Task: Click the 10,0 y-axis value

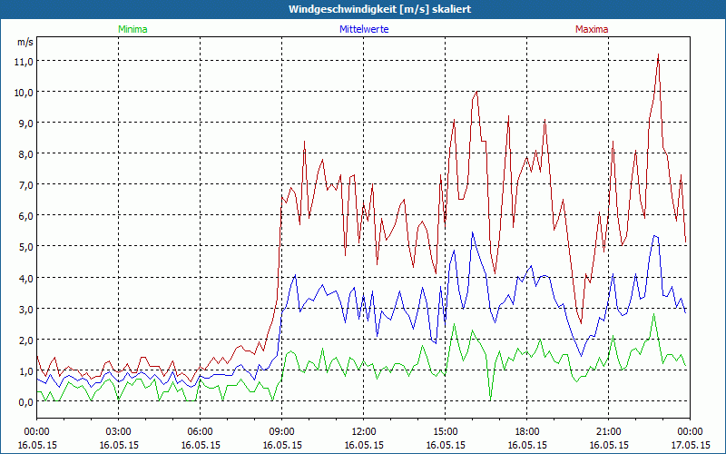Action: coord(23,92)
